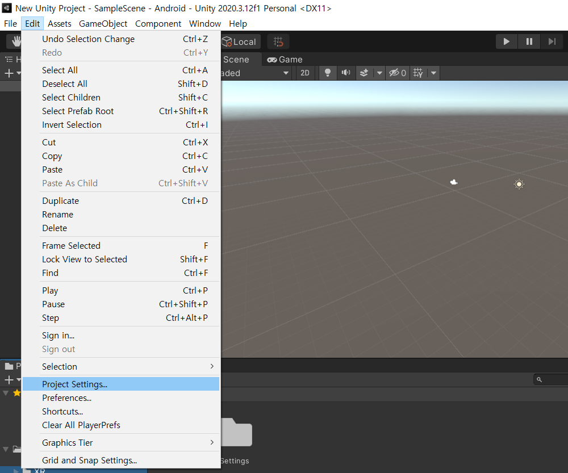Viewport: 568px width, 473px height.
Task: Open the Component menu
Action: (x=158, y=23)
